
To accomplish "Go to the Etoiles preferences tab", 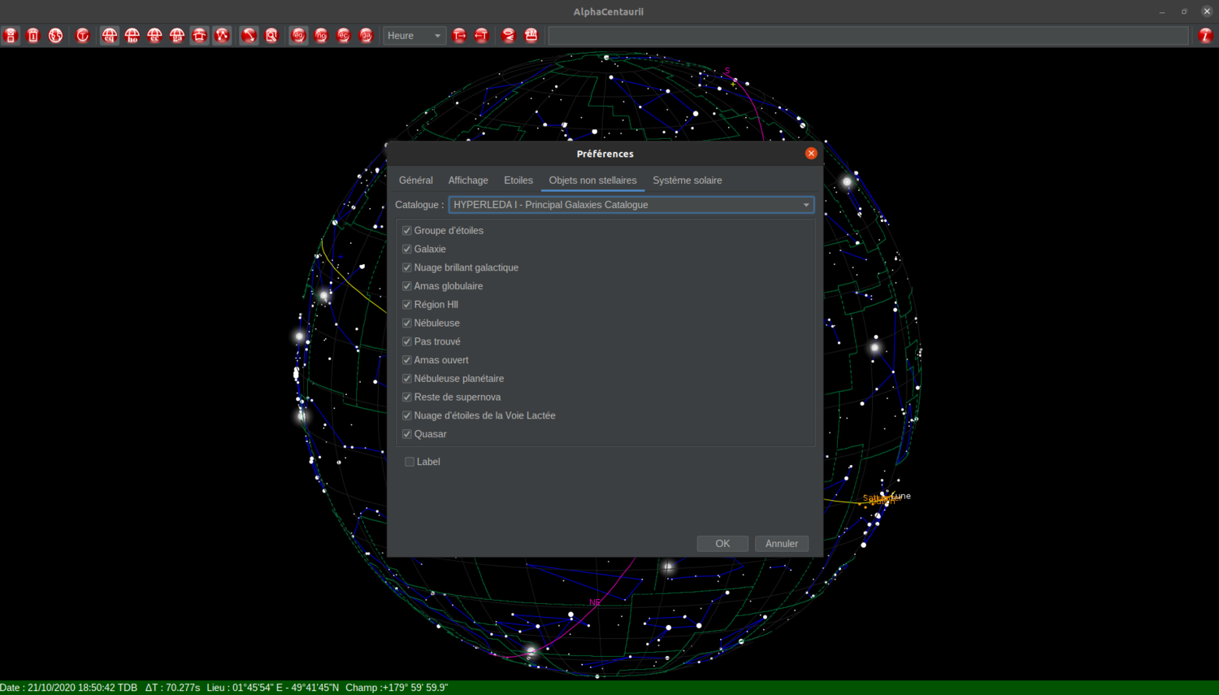I will (x=518, y=180).
